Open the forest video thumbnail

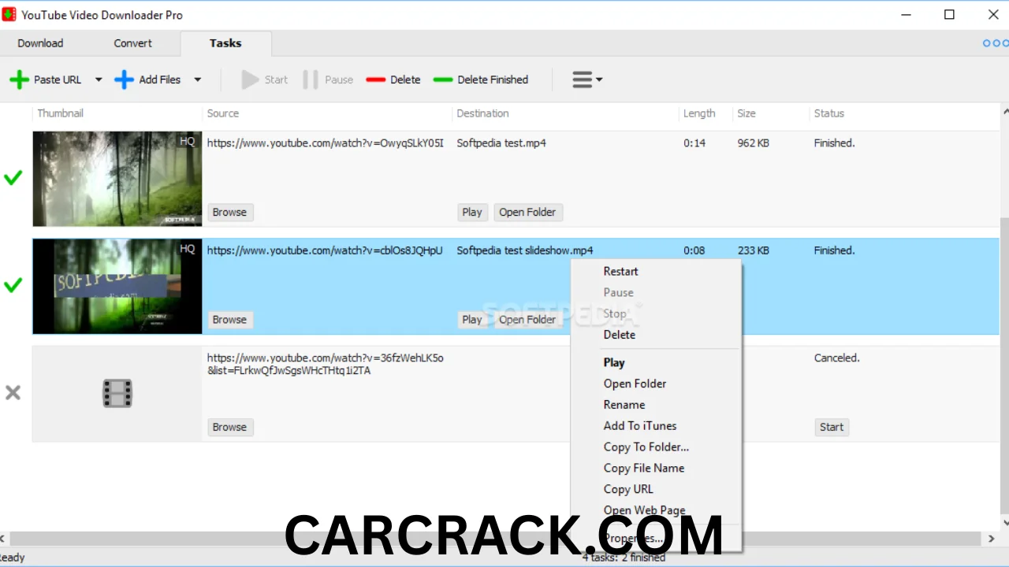(x=117, y=179)
